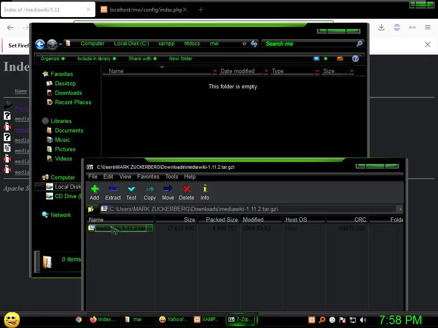Click the Explorer search magnifier icon

coord(359,44)
